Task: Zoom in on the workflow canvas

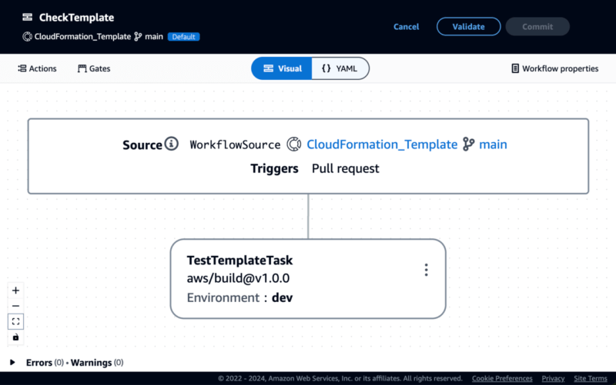Action: tap(15, 290)
